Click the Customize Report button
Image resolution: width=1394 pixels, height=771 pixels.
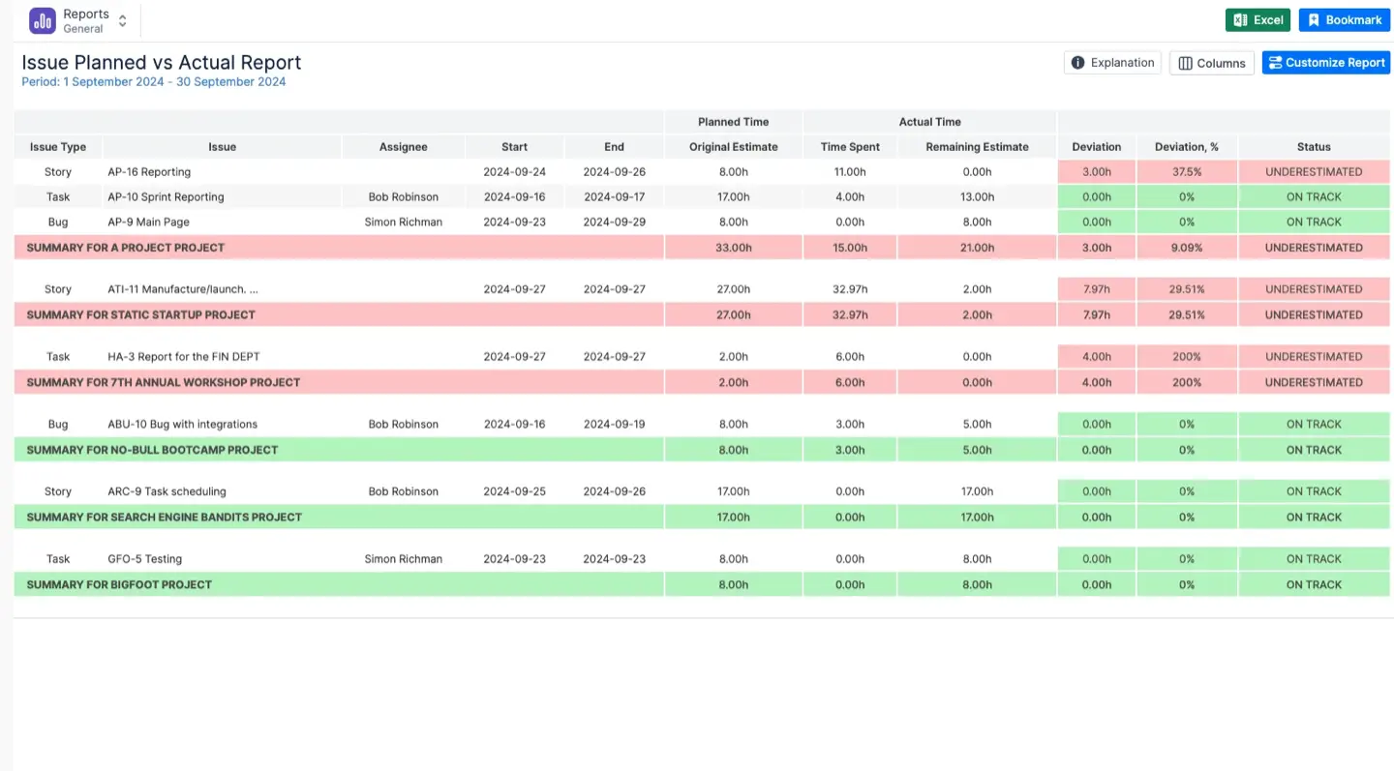tap(1326, 62)
